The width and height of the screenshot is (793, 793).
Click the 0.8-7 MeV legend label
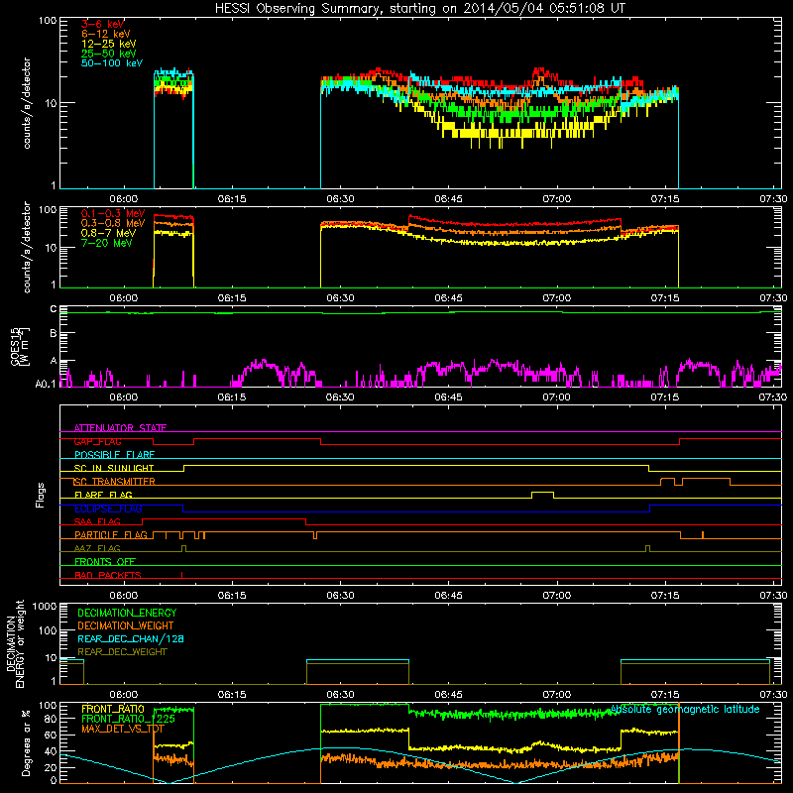108,233
